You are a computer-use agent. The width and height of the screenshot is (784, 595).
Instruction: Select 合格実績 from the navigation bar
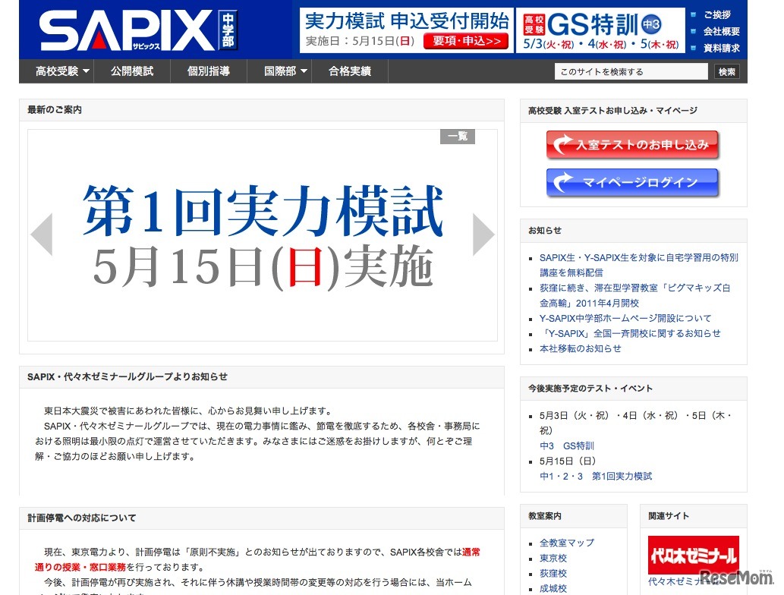point(350,71)
